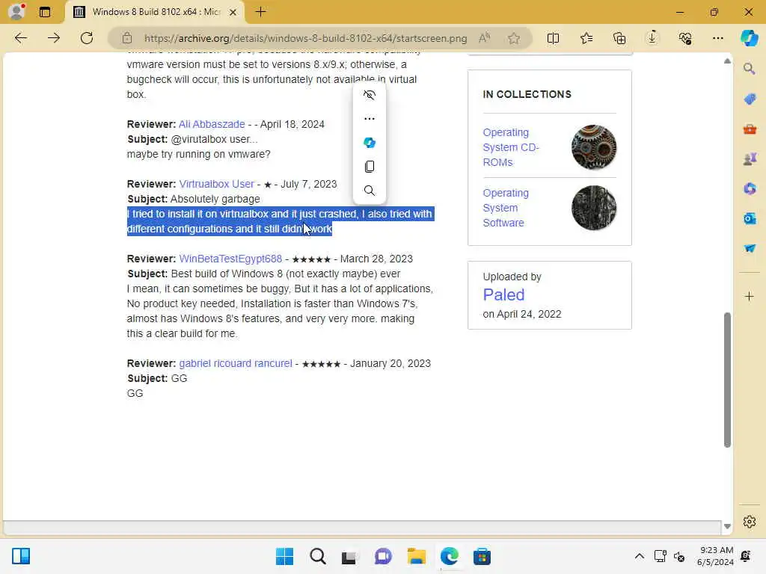Open sidebar Drop paper-plane icon
Image resolution: width=766 pixels, height=574 pixels.
(750, 248)
